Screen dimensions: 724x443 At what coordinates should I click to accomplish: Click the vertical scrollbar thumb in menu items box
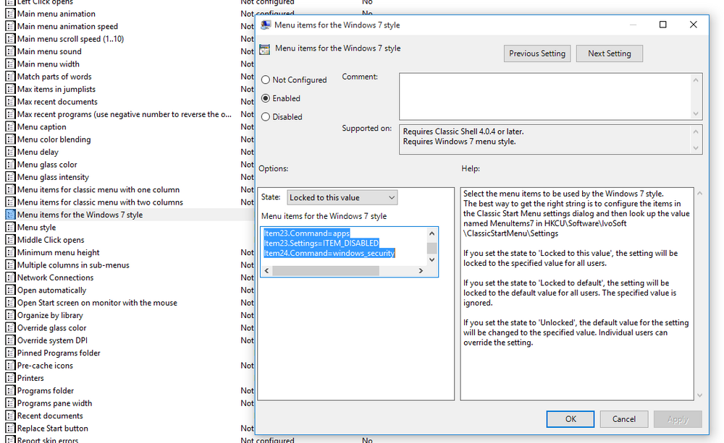pos(432,249)
